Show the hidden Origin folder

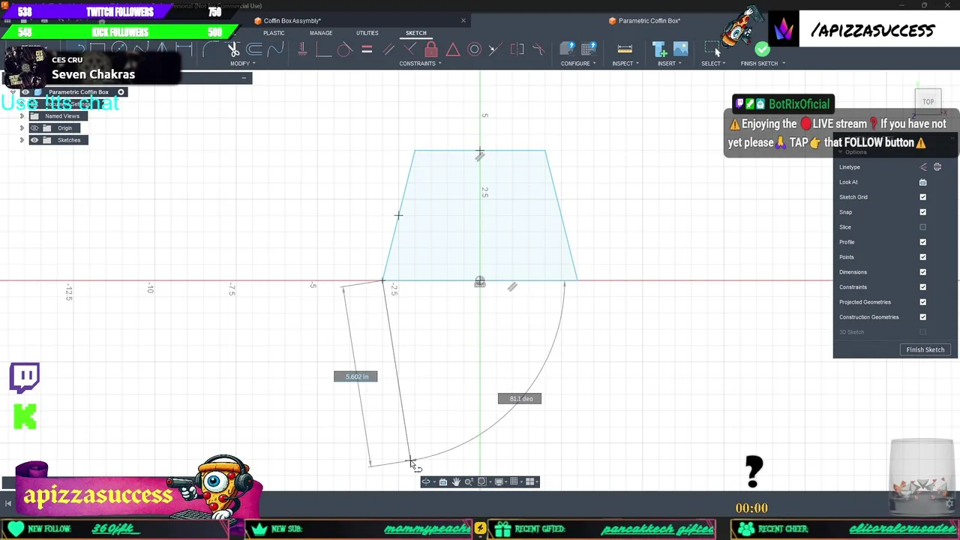point(34,128)
